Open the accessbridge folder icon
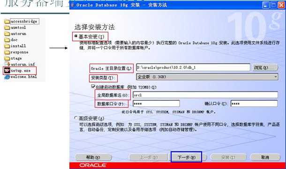Viewport: 286px width, 169px height. (x=7, y=22)
